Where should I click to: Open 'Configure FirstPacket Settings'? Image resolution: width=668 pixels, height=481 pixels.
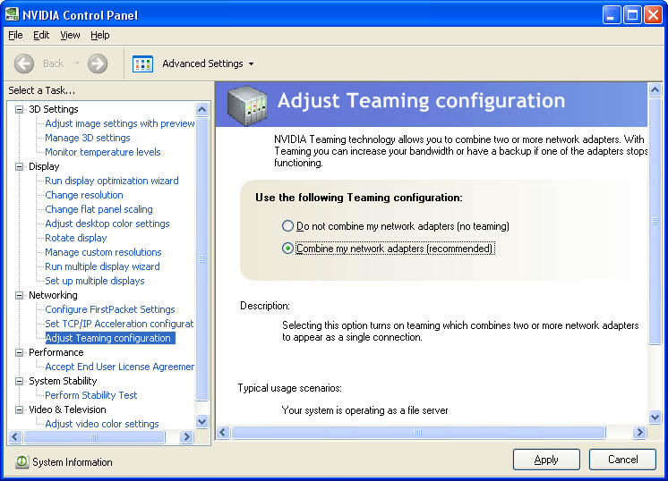tap(110, 309)
